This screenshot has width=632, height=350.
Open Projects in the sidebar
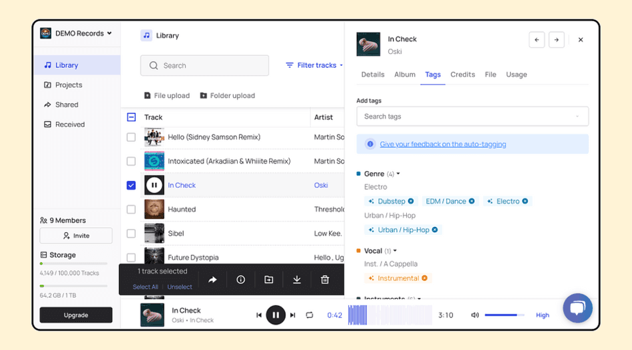pos(63,85)
